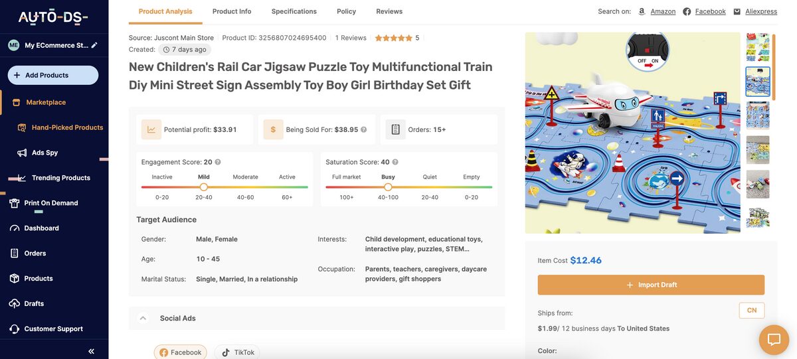Collapse the left sidebar
Screen dimensions: 797x359
point(91,351)
